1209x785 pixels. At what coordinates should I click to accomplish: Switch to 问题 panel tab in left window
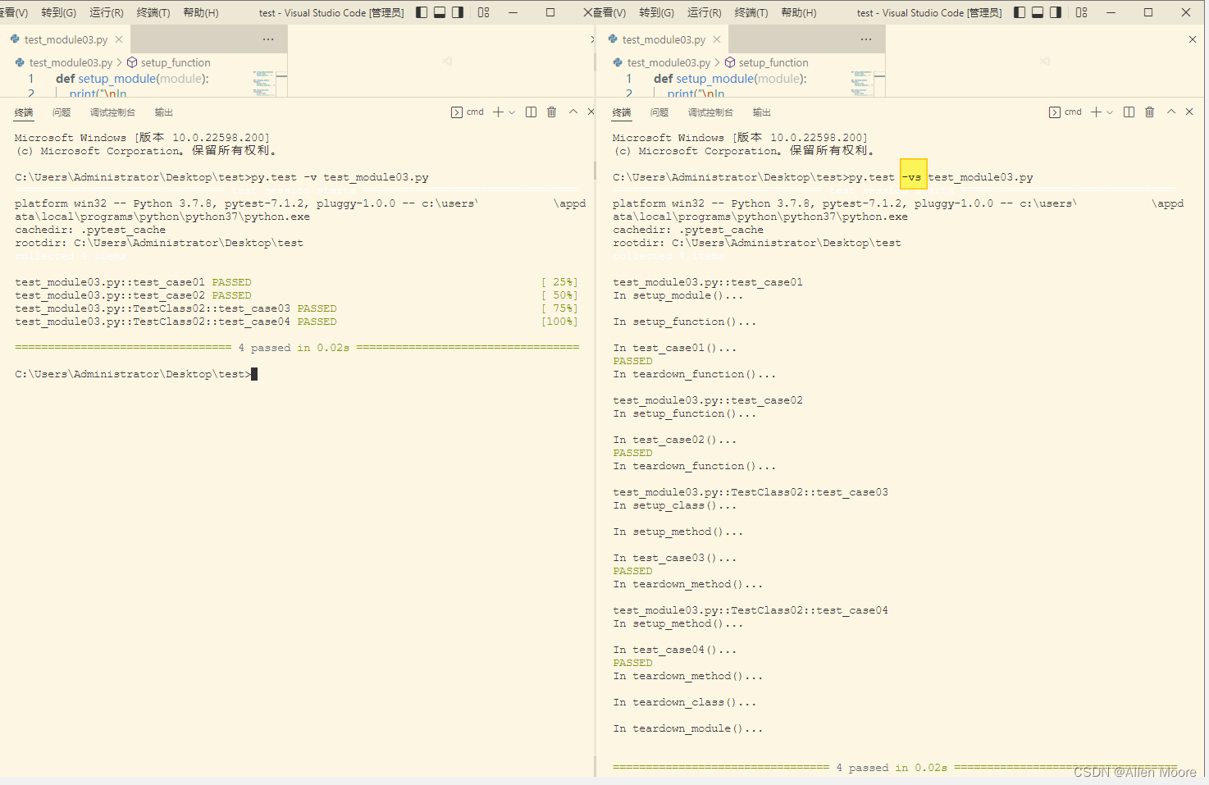pos(62,112)
